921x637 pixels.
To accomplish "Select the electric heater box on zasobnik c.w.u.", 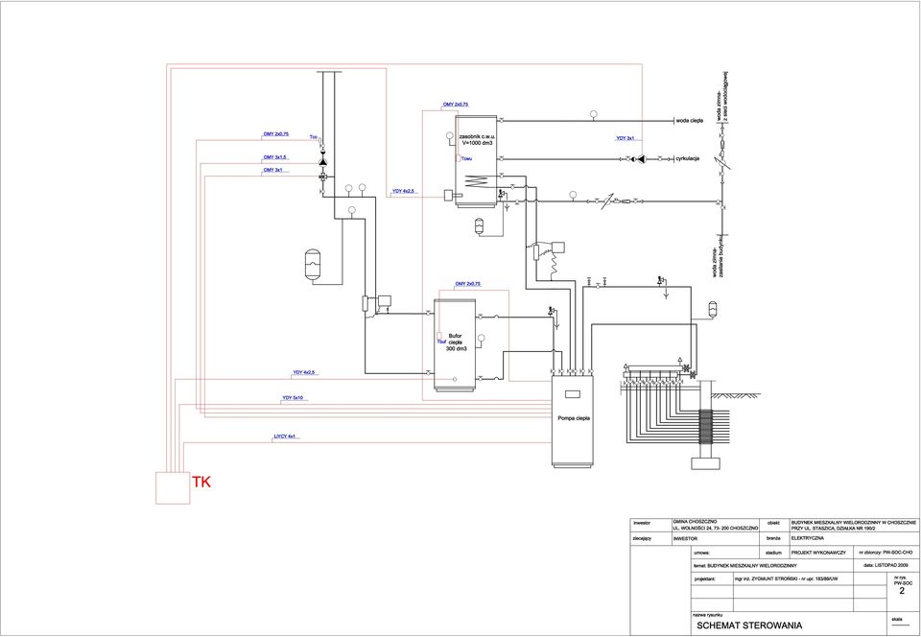I will click(449, 195).
